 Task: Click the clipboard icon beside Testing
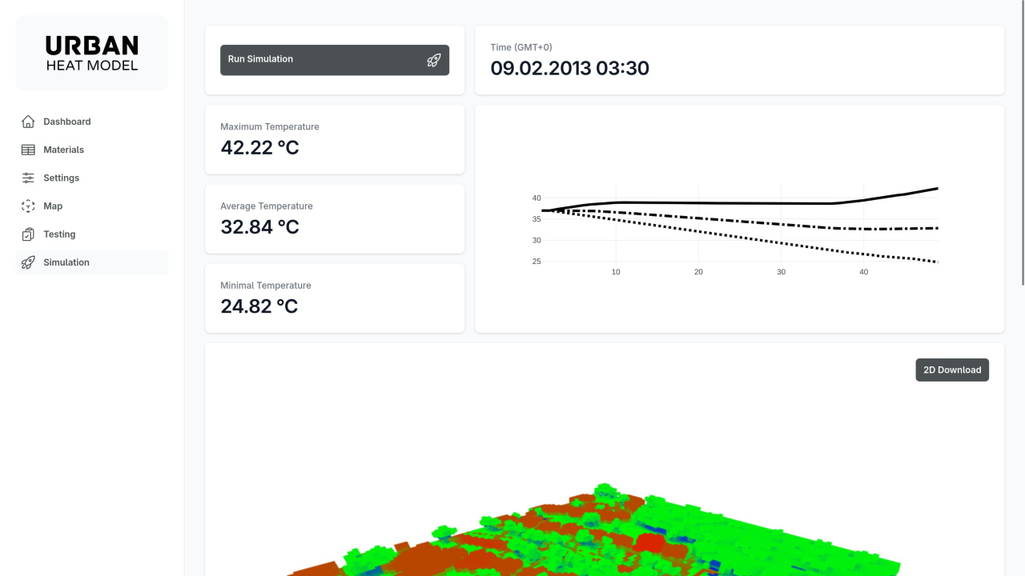28,234
